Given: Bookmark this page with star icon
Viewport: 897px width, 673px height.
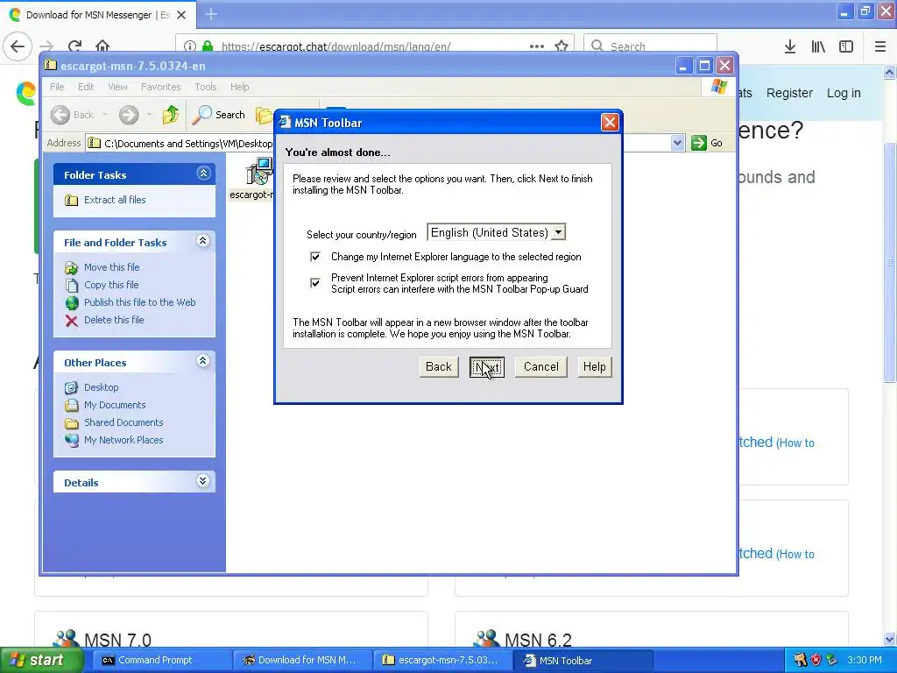Looking at the screenshot, I should point(562,46).
